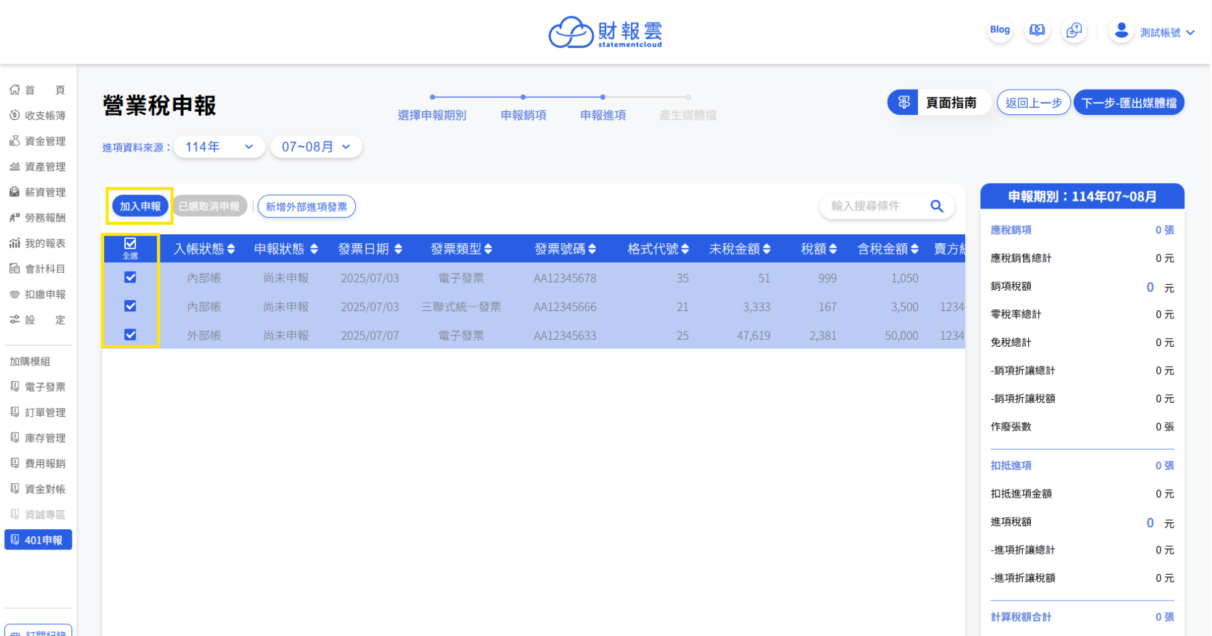Click 新增外部進項發票 button

point(306,207)
